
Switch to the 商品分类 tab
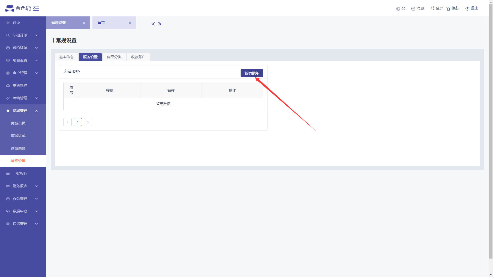click(114, 57)
